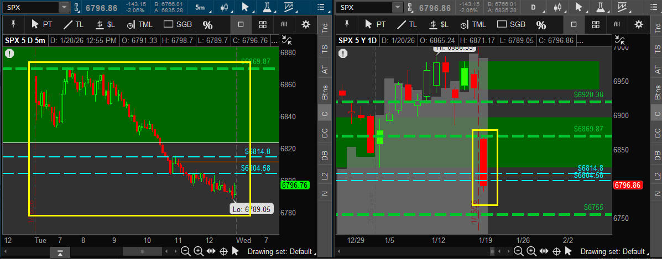Toggle single-chart view mode on left chart
Image resolution: width=662 pixels, height=259 pixels.
tap(241, 24)
